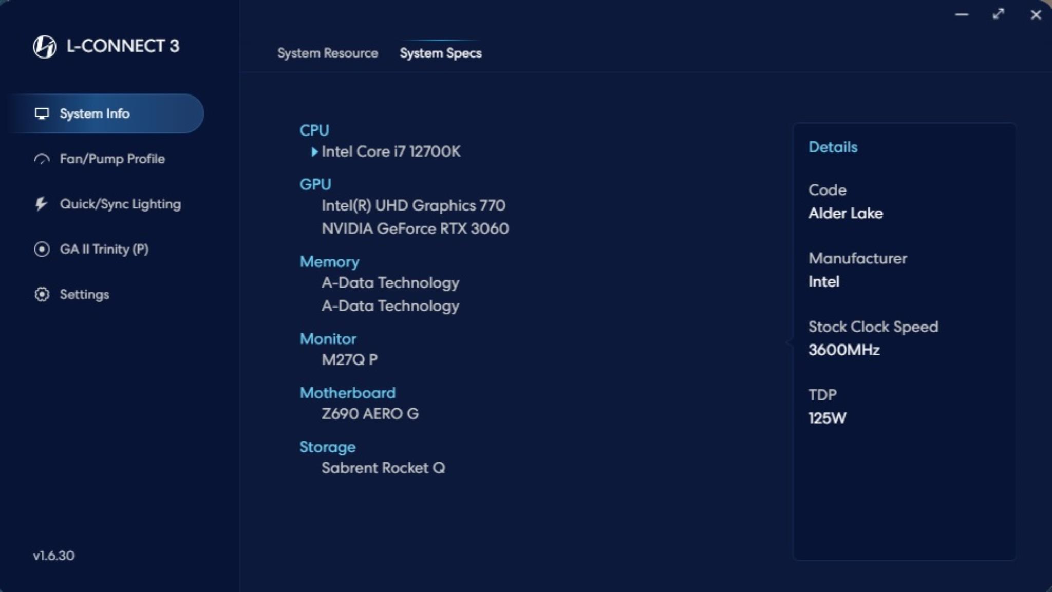Select the System Info monitor icon
The image size is (1052, 592).
42,113
